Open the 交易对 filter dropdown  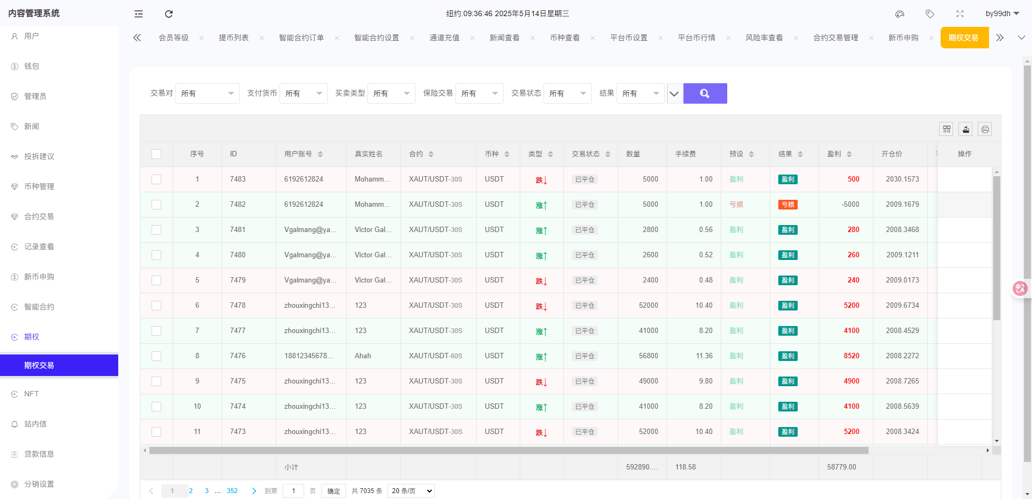[207, 93]
